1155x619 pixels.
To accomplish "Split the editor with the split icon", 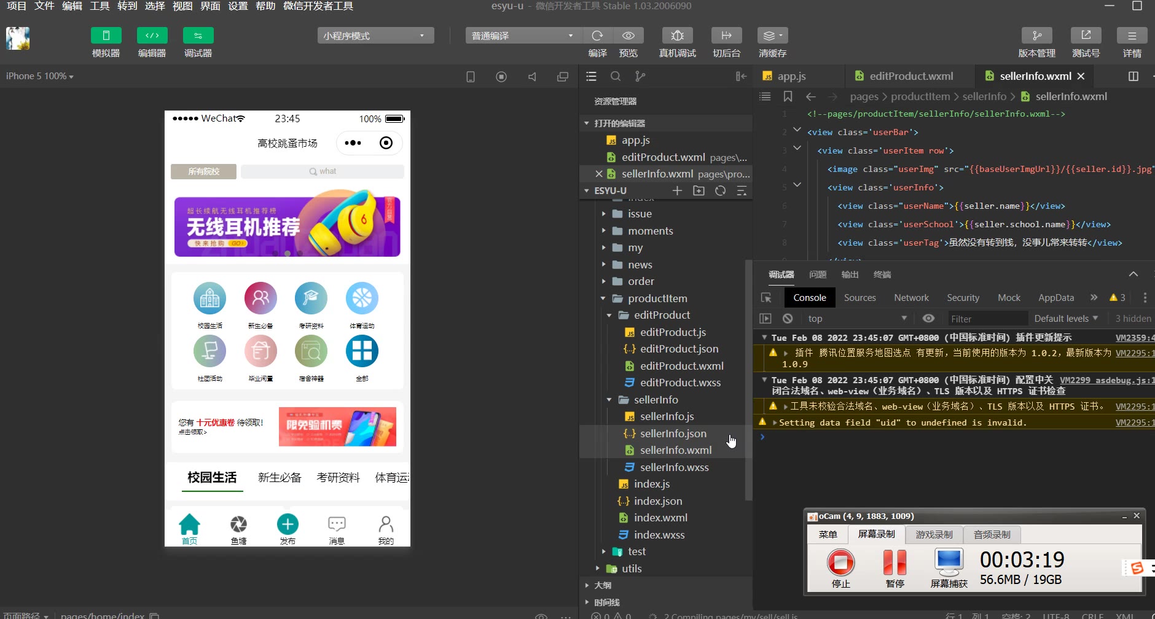I will point(1133,76).
